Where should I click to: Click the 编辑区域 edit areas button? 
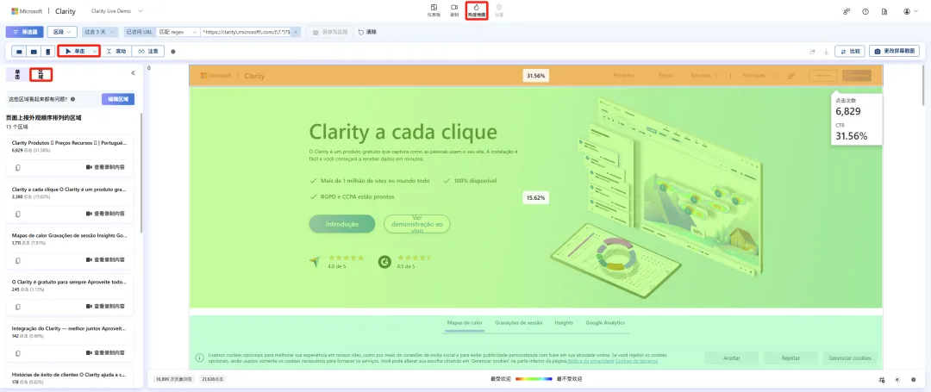click(x=117, y=99)
